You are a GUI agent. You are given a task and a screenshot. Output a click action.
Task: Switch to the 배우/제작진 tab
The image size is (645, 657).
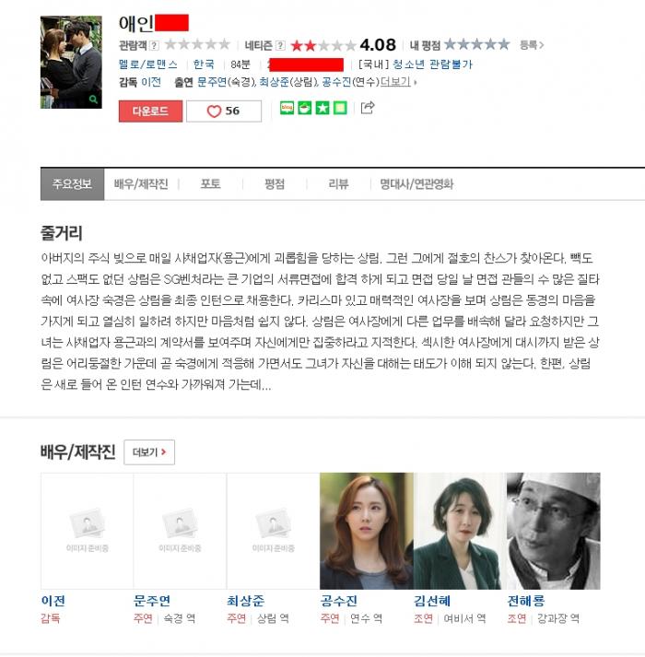pos(141,184)
